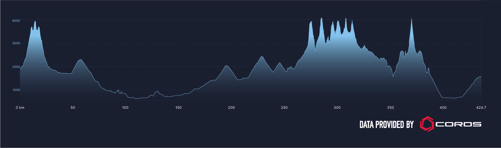
Task: Click the 50 km distance label
Action: click(x=73, y=108)
